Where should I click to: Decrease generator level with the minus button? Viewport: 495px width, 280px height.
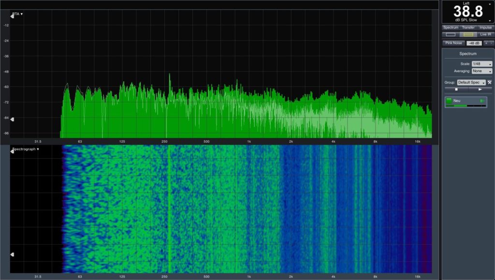pyautogui.click(x=491, y=43)
